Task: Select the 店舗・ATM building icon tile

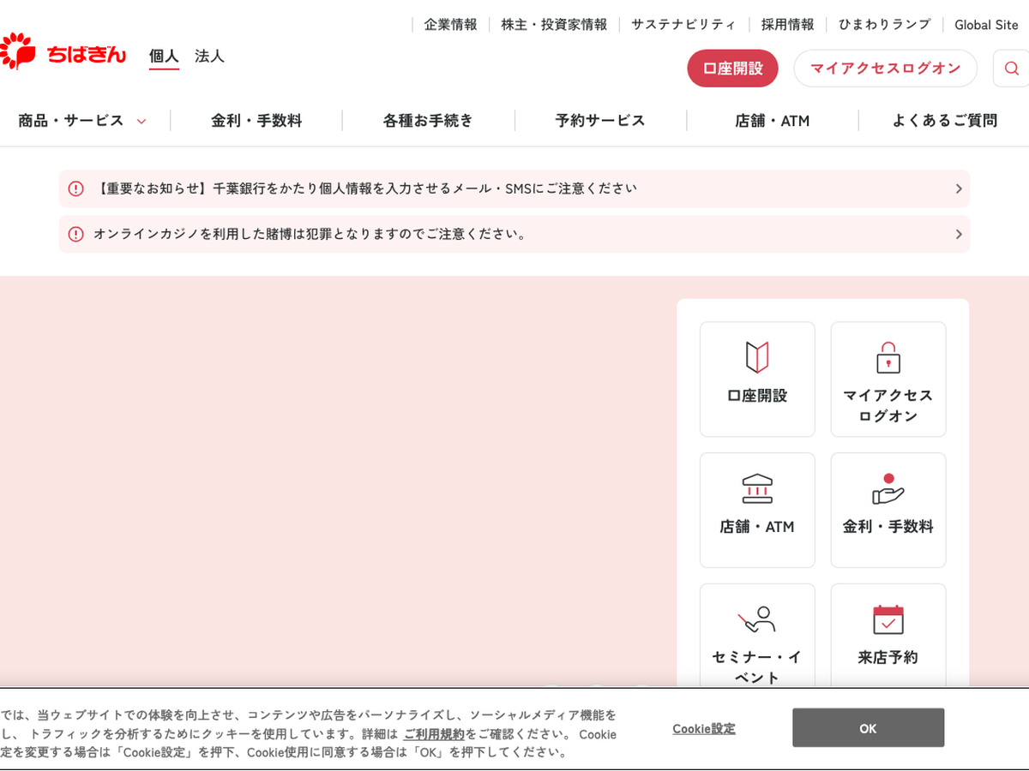Action: point(757,510)
